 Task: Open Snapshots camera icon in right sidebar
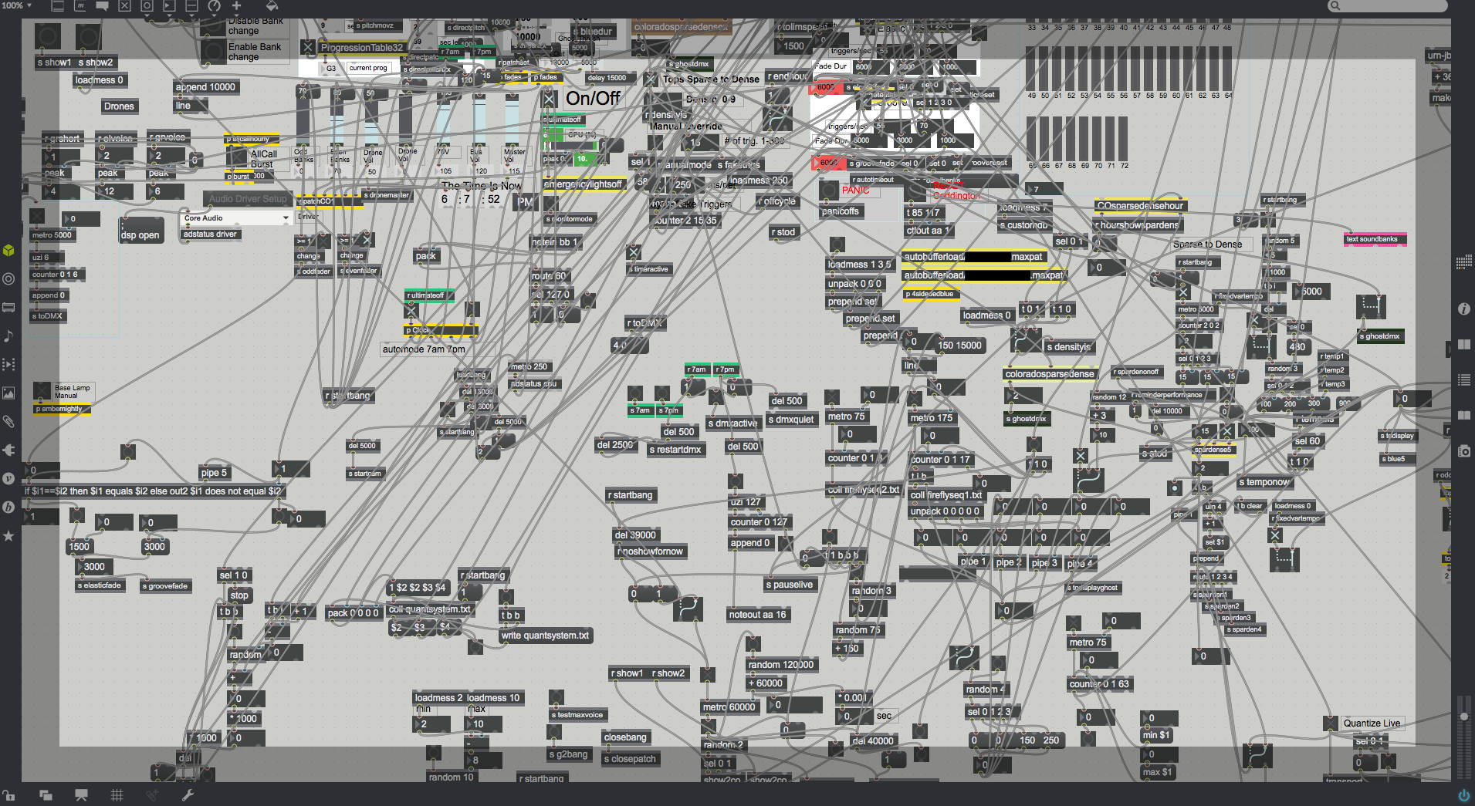point(1463,450)
